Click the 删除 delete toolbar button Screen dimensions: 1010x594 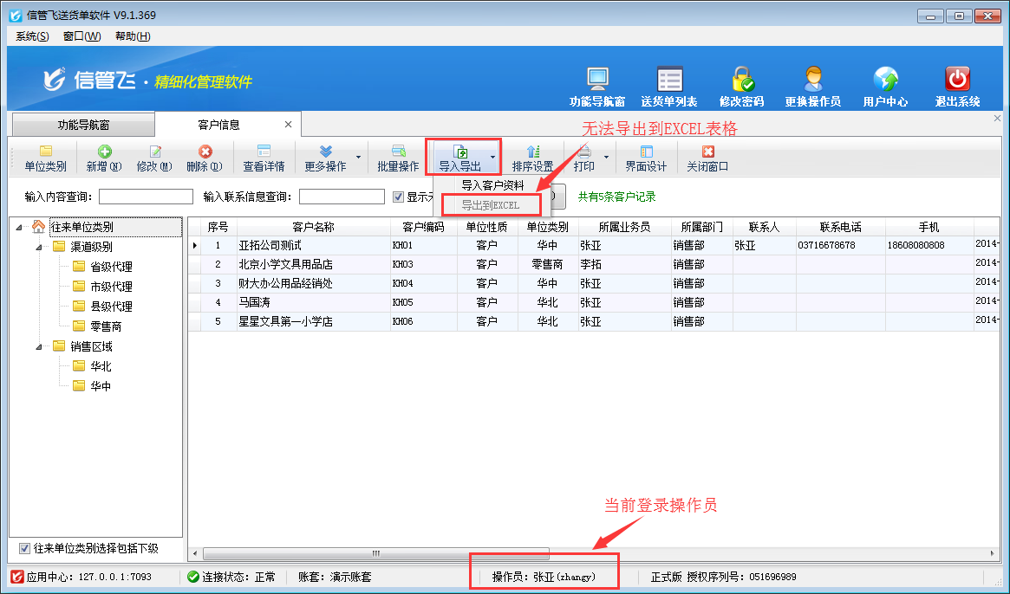(x=205, y=158)
